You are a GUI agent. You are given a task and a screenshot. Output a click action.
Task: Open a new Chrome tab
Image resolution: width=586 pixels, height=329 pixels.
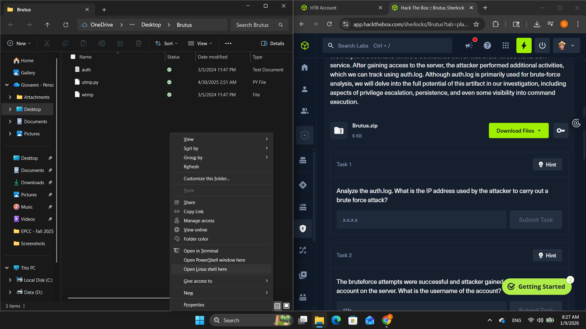(485, 8)
